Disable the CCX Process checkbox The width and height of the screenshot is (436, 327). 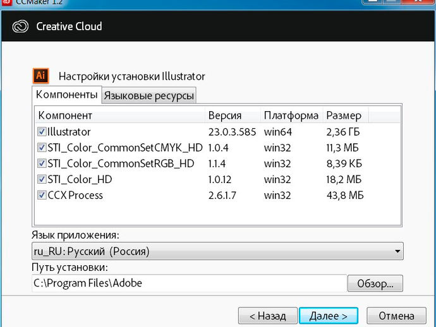tap(42, 195)
